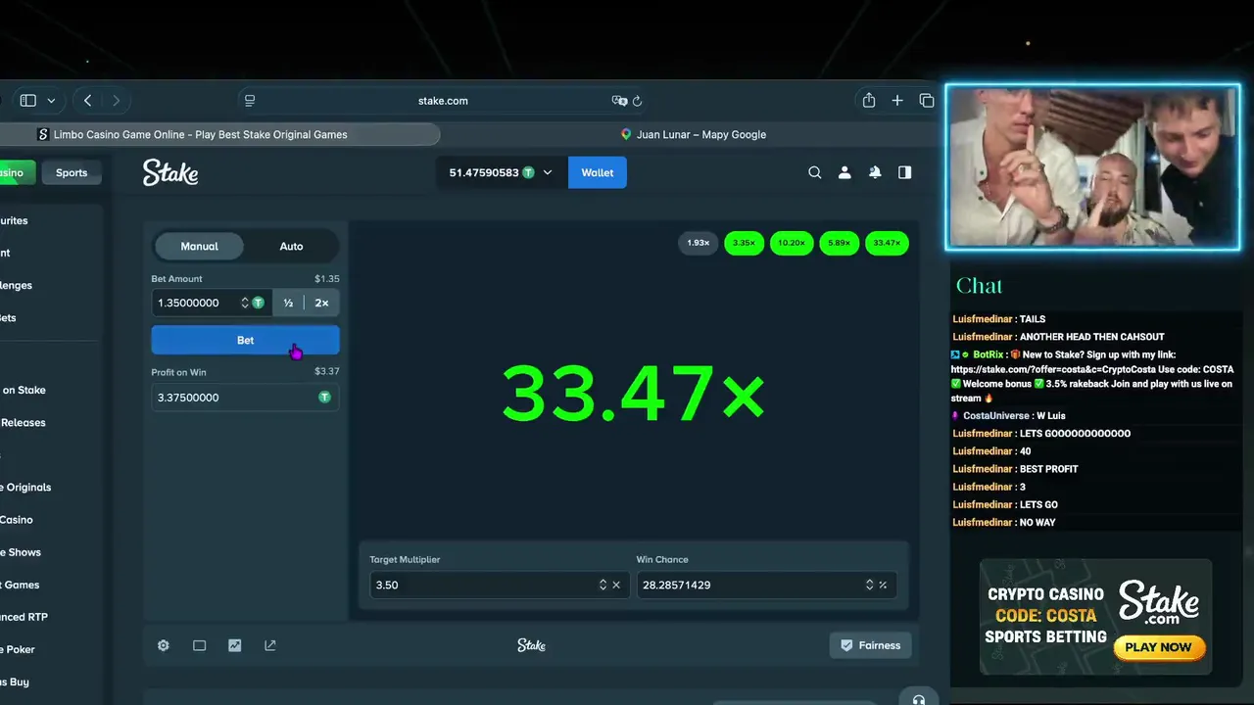Open the Shows sidebar item
This screenshot has width=1254, height=705.
[21, 552]
